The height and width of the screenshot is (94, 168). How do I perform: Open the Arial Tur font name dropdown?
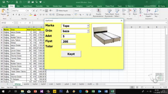click(26, 11)
